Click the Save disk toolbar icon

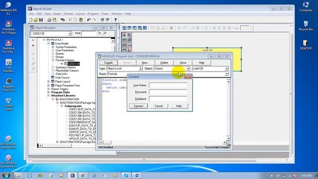(41, 20)
